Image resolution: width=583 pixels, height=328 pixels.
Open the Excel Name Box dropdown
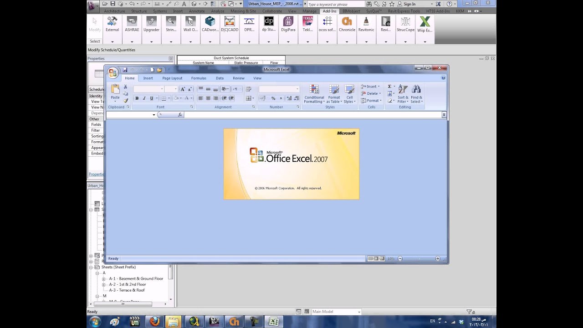click(x=154, y=115)
